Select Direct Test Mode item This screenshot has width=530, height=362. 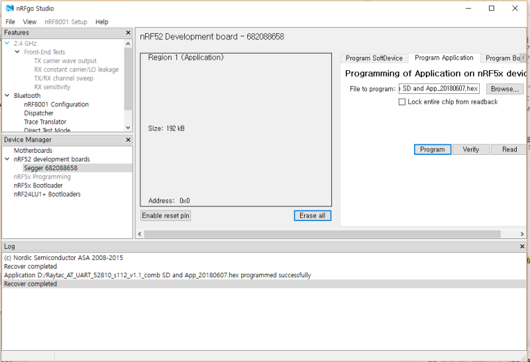tap(47, 130)
